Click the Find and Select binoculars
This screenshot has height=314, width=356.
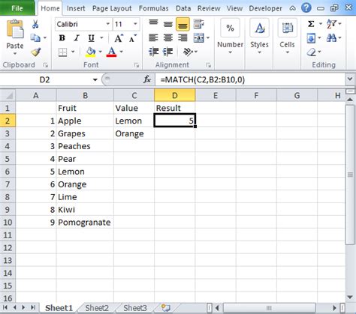(332, 38)
